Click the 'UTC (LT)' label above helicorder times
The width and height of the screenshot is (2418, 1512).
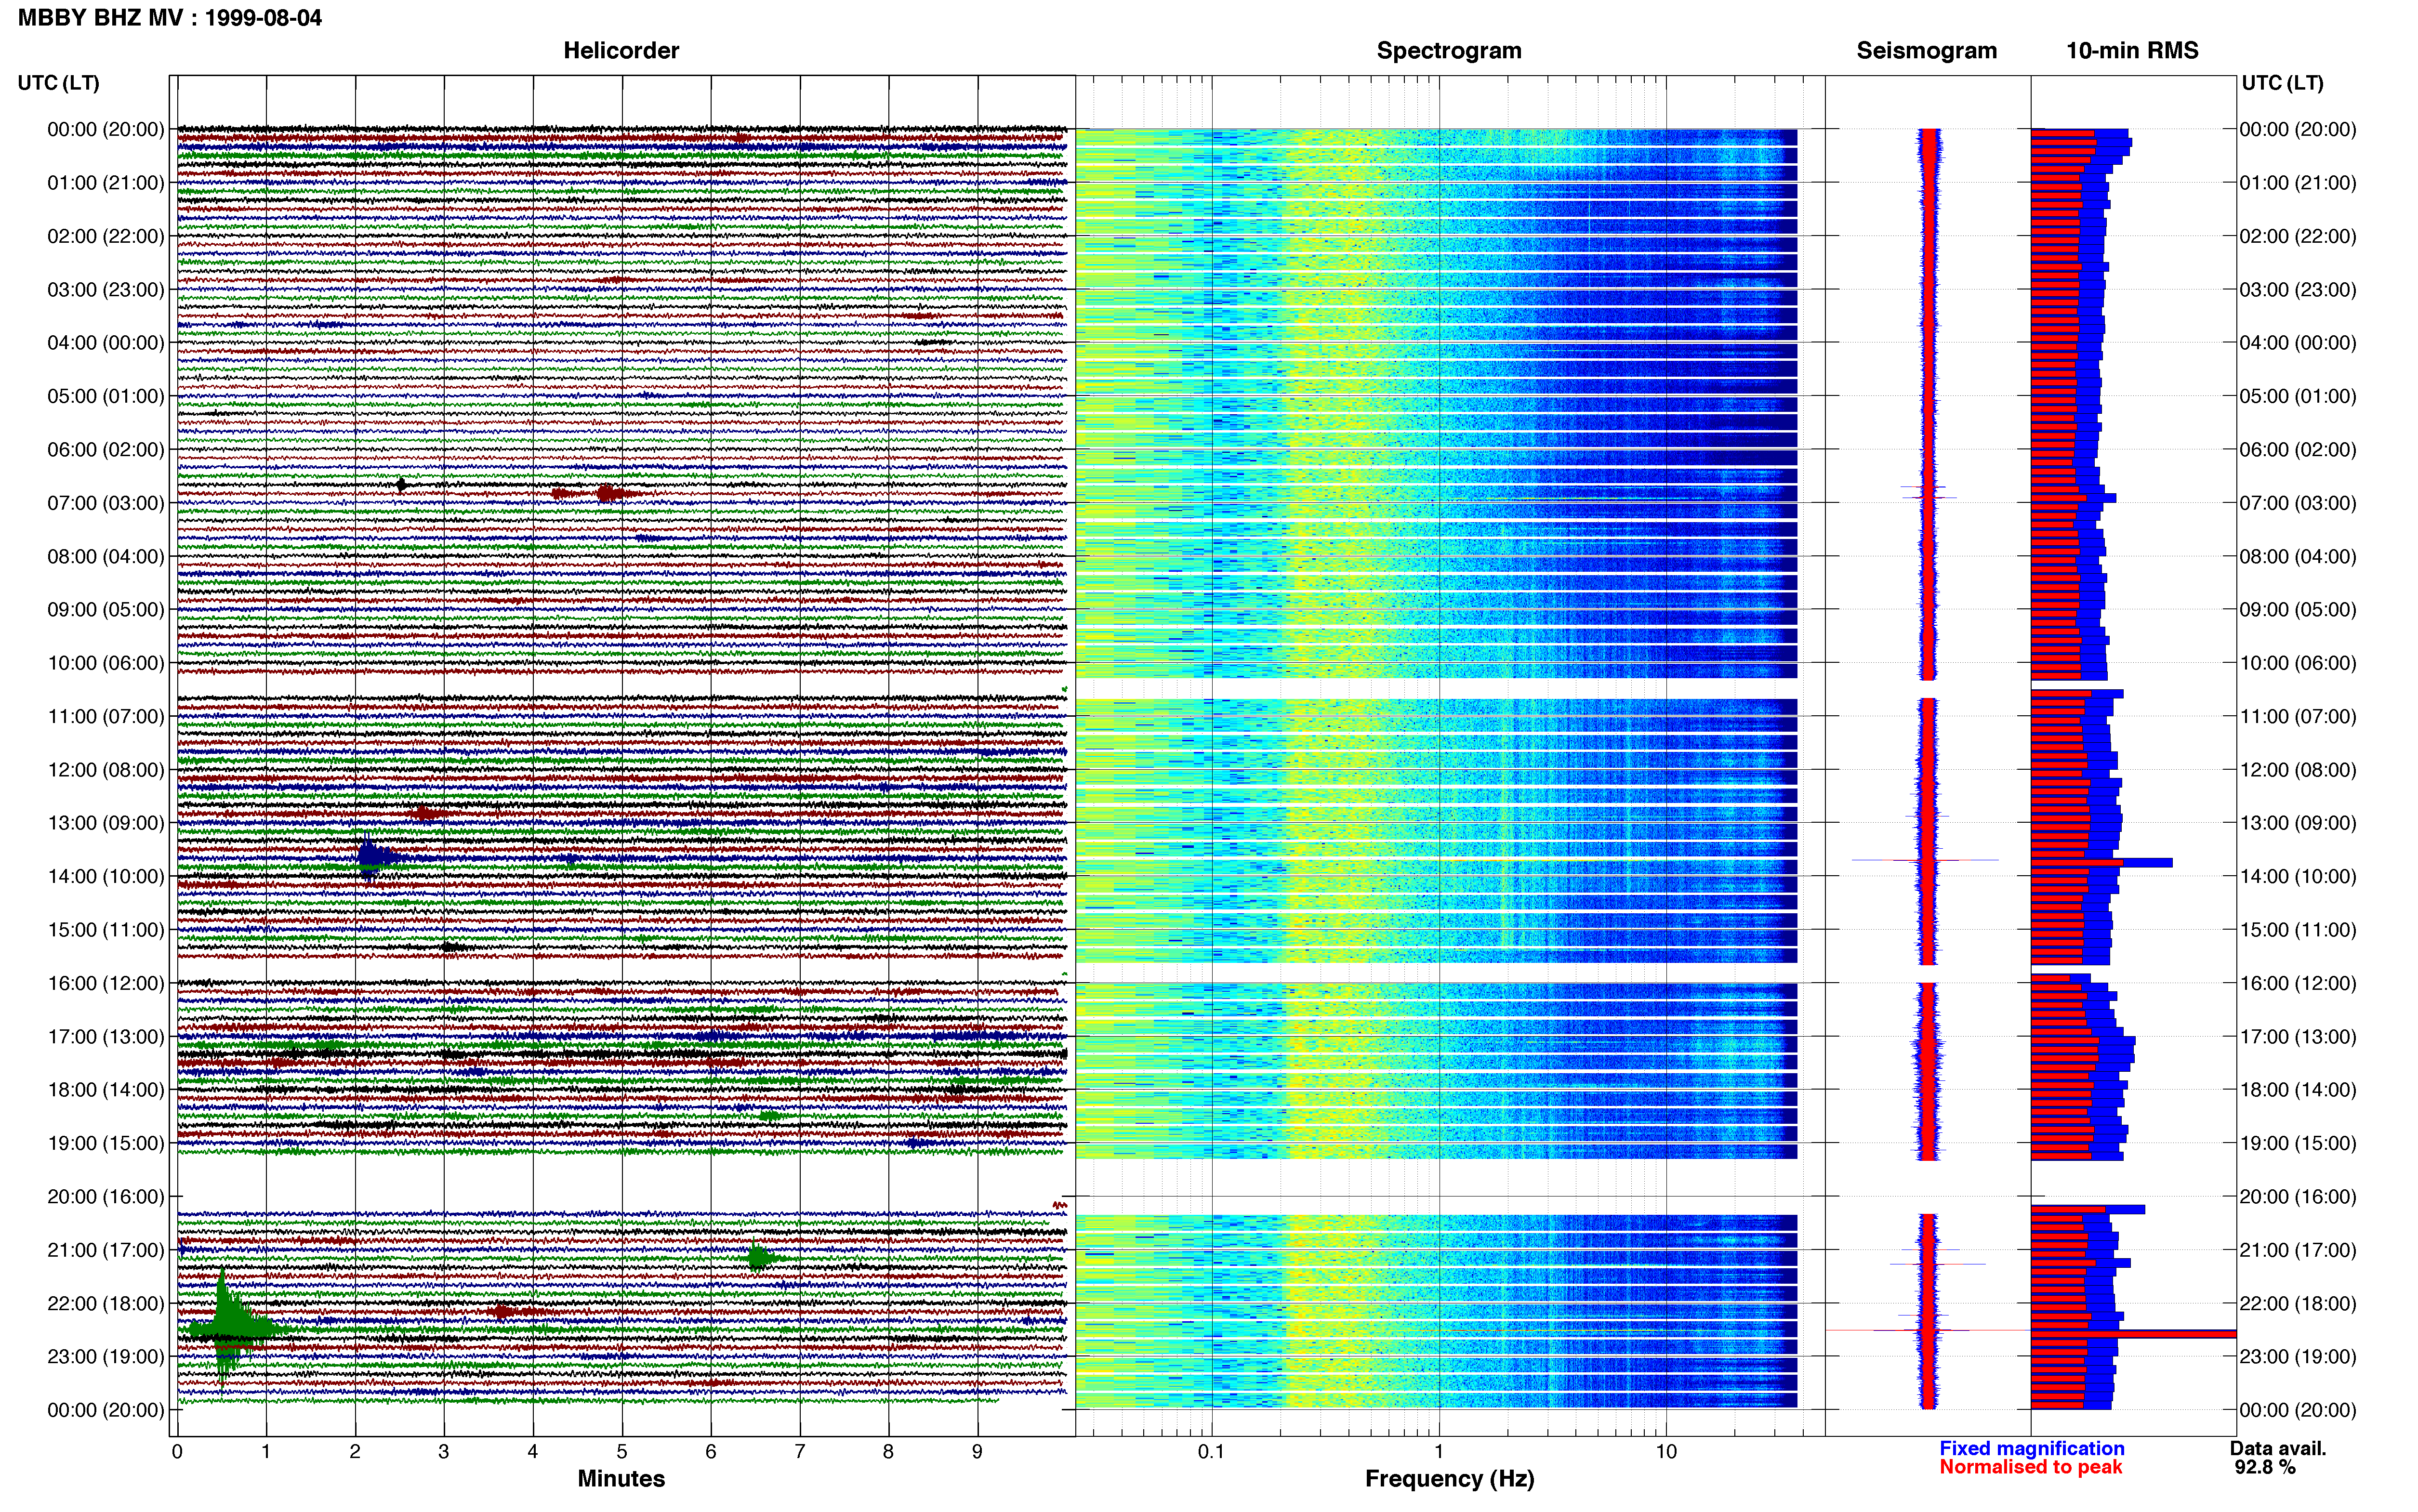click(x=59, y=83)
